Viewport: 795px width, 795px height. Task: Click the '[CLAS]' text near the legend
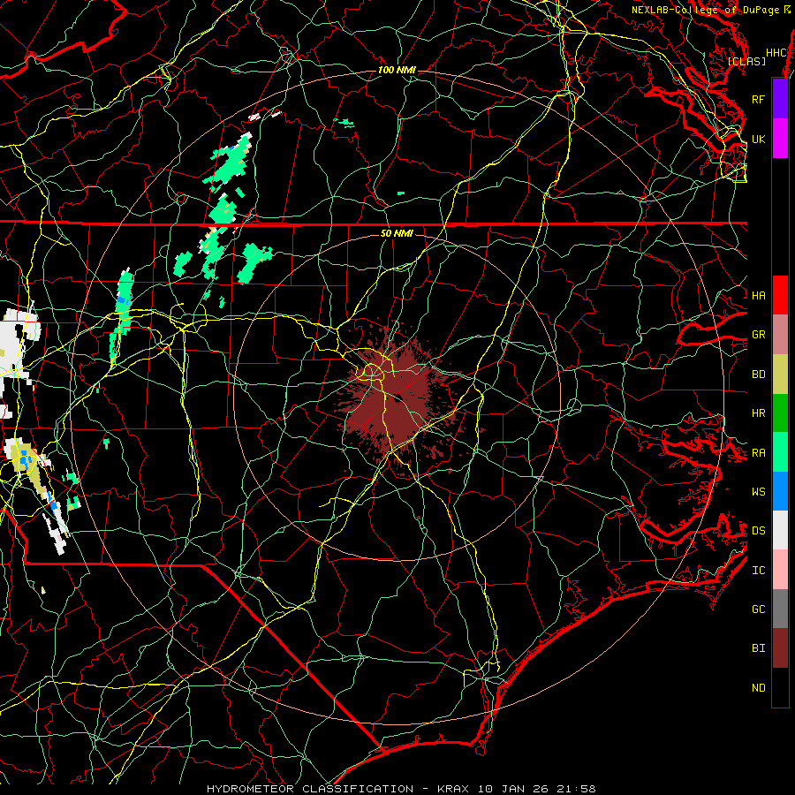(x=746, y=61)
